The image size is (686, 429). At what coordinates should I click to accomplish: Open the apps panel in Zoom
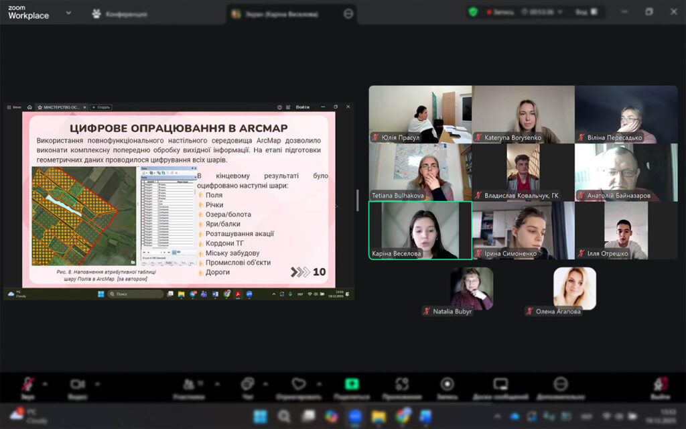402,385
